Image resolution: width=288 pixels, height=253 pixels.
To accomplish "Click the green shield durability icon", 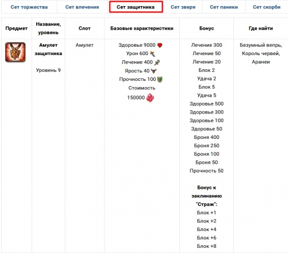I will tap(159, 79).
